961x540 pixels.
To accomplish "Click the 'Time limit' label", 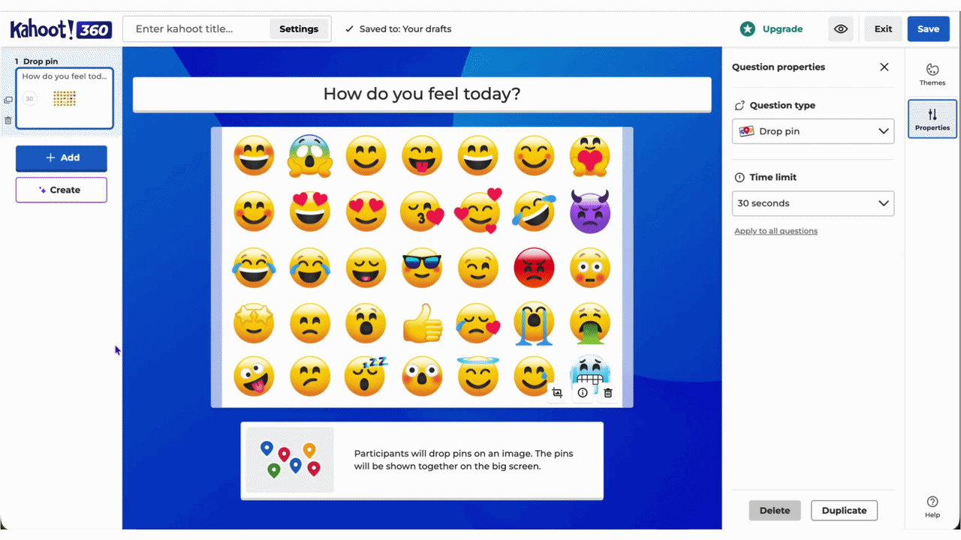I will click(773, 178).
